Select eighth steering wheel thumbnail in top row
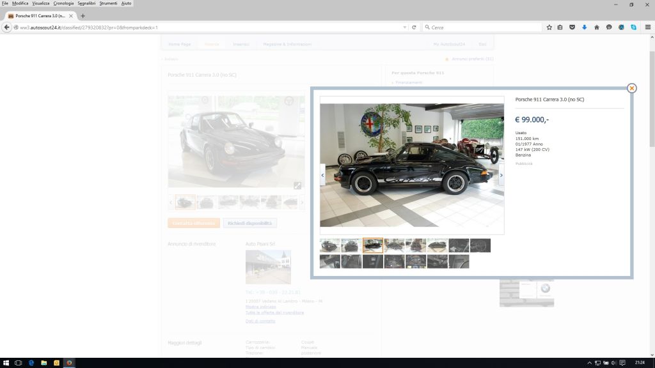 click(480, 245)
